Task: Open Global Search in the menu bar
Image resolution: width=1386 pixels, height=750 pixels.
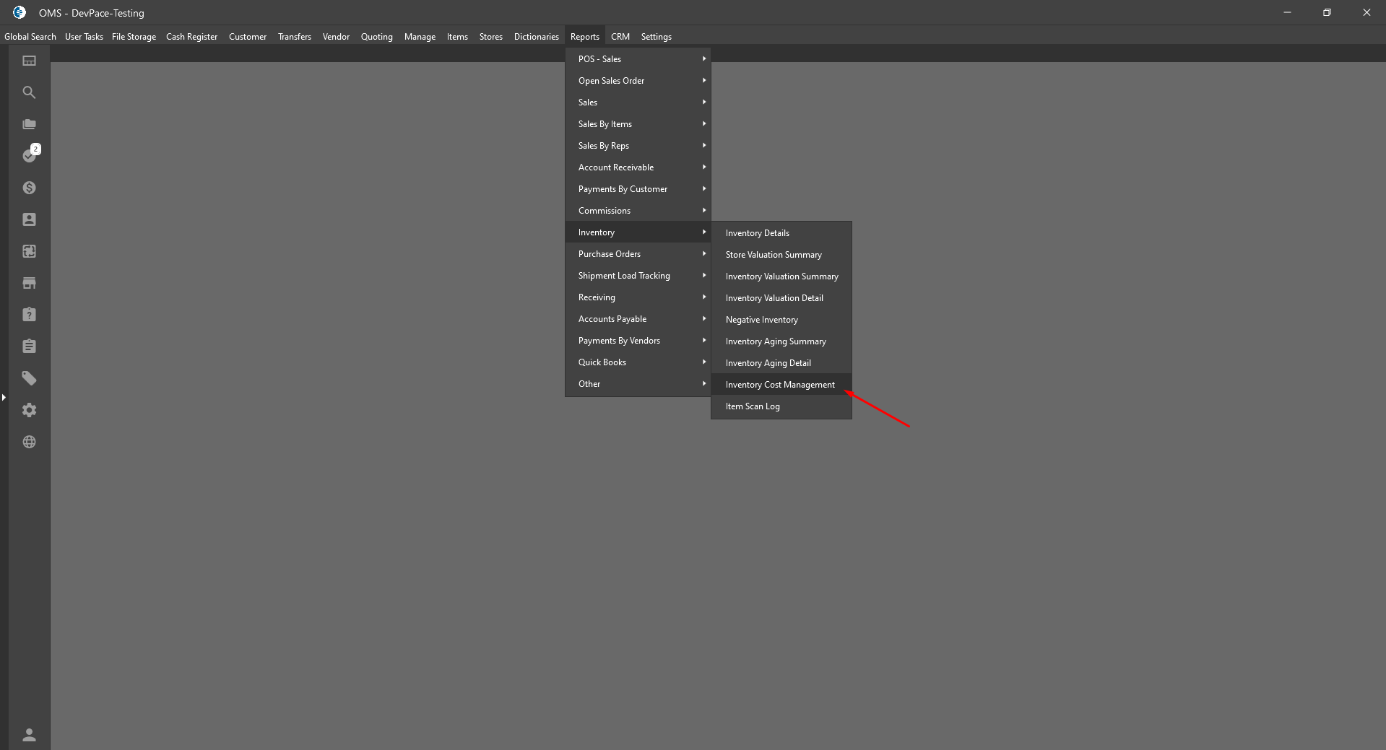Action: coord(30,37)
